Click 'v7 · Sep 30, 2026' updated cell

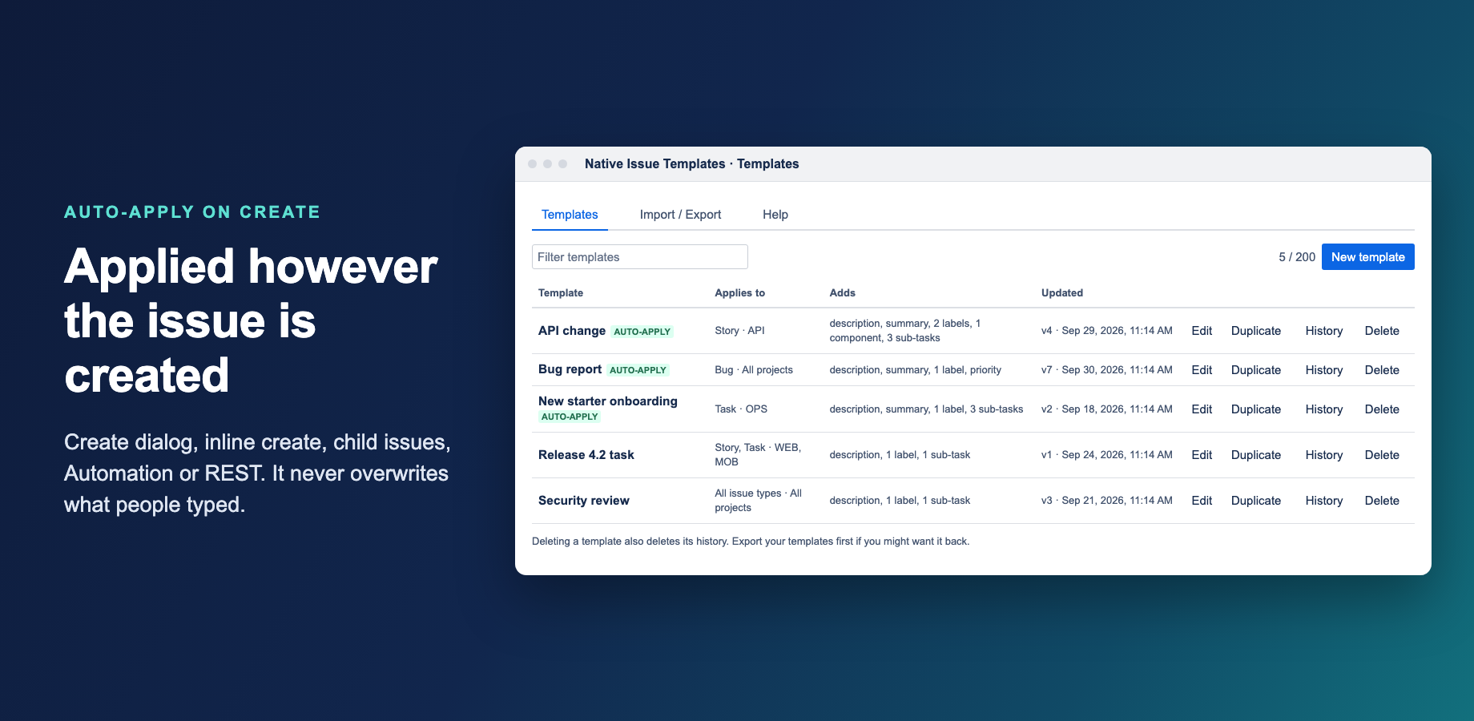pos(1106,370)
